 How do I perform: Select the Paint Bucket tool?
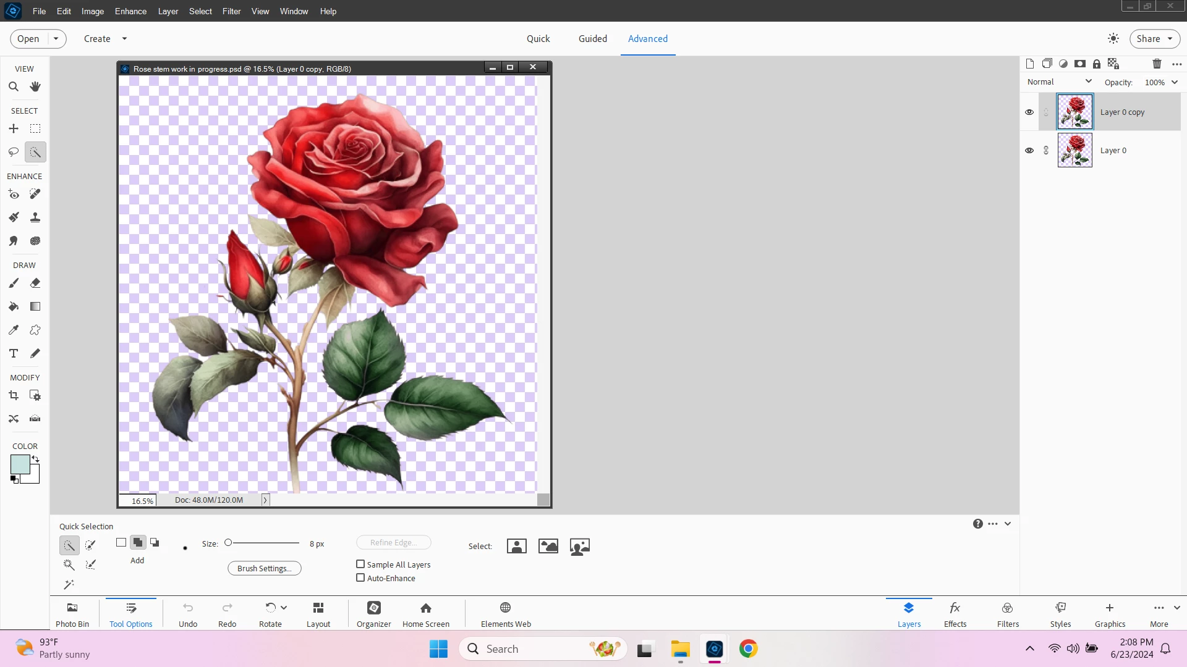[x=14, y=306]
